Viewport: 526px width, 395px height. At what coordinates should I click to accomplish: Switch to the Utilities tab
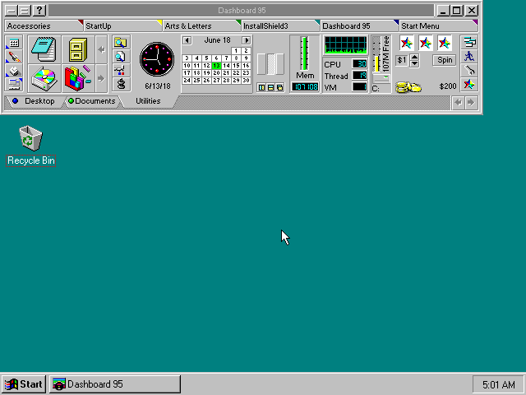point(148,101)
